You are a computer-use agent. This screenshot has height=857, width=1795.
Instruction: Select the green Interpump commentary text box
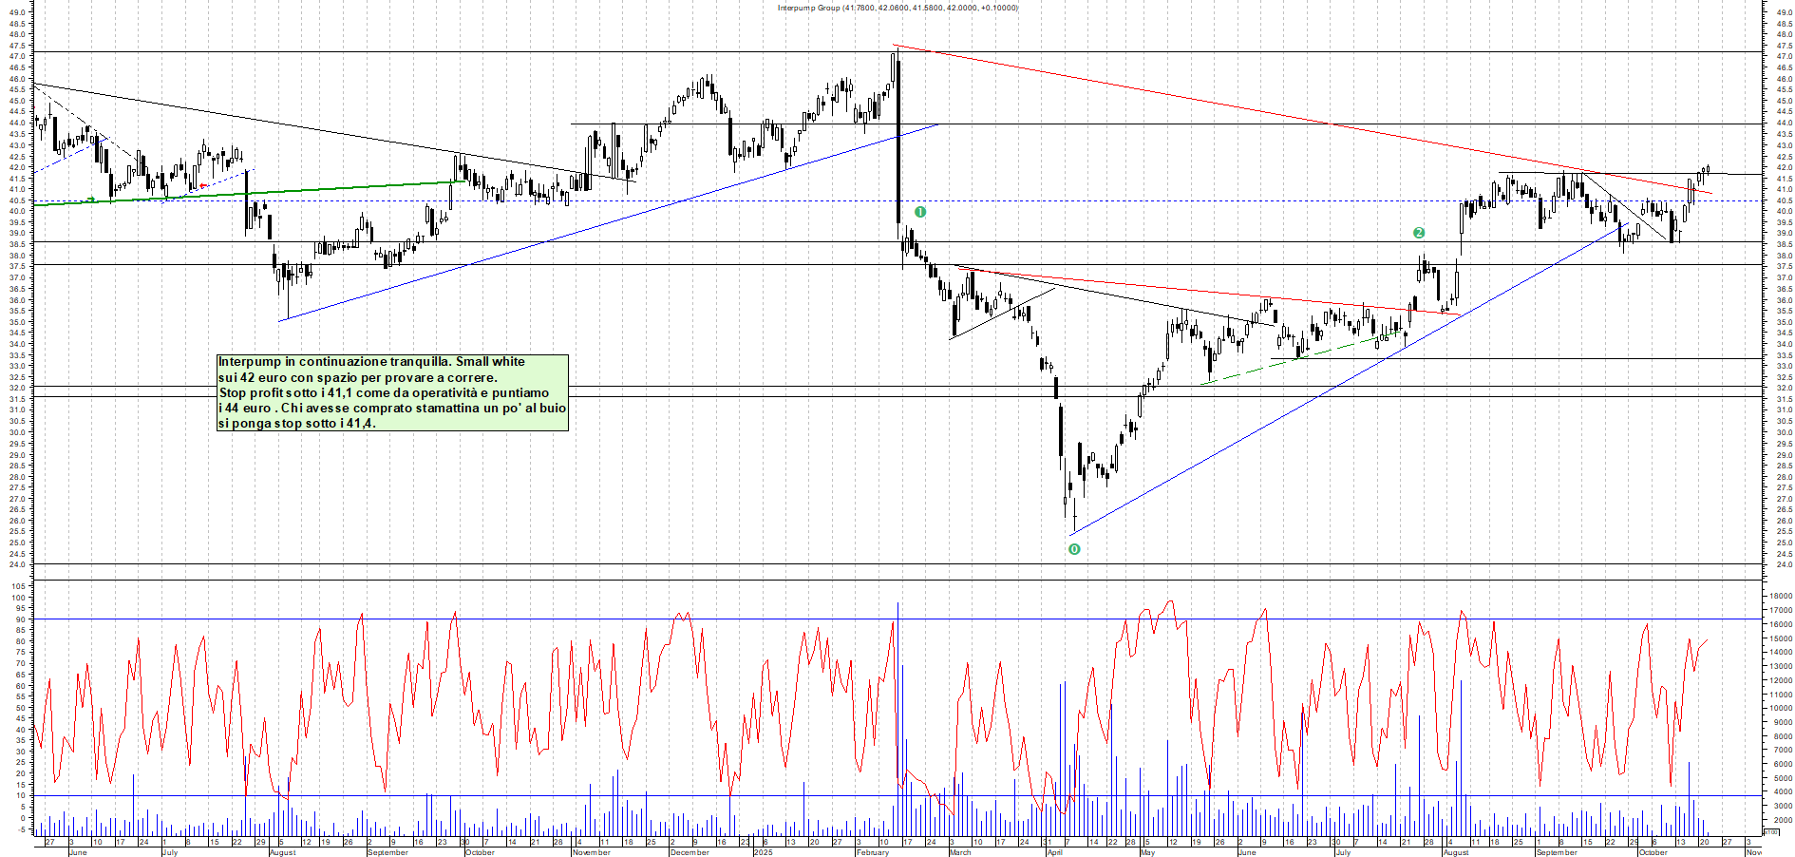point(392,392)
